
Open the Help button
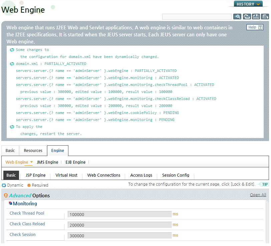(x=255, y=27)
